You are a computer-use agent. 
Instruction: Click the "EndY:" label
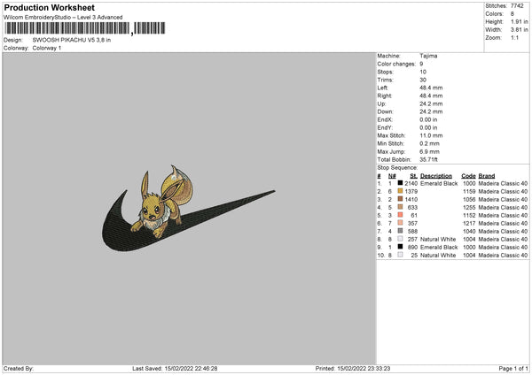[x=385, y=127]
